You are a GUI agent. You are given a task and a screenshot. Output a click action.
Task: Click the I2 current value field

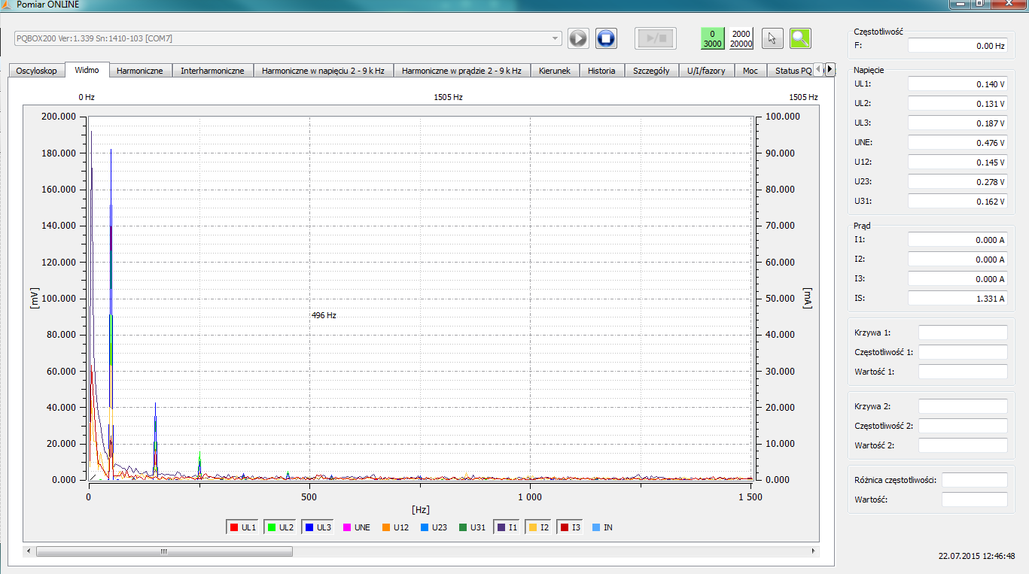tap(957, 259)
